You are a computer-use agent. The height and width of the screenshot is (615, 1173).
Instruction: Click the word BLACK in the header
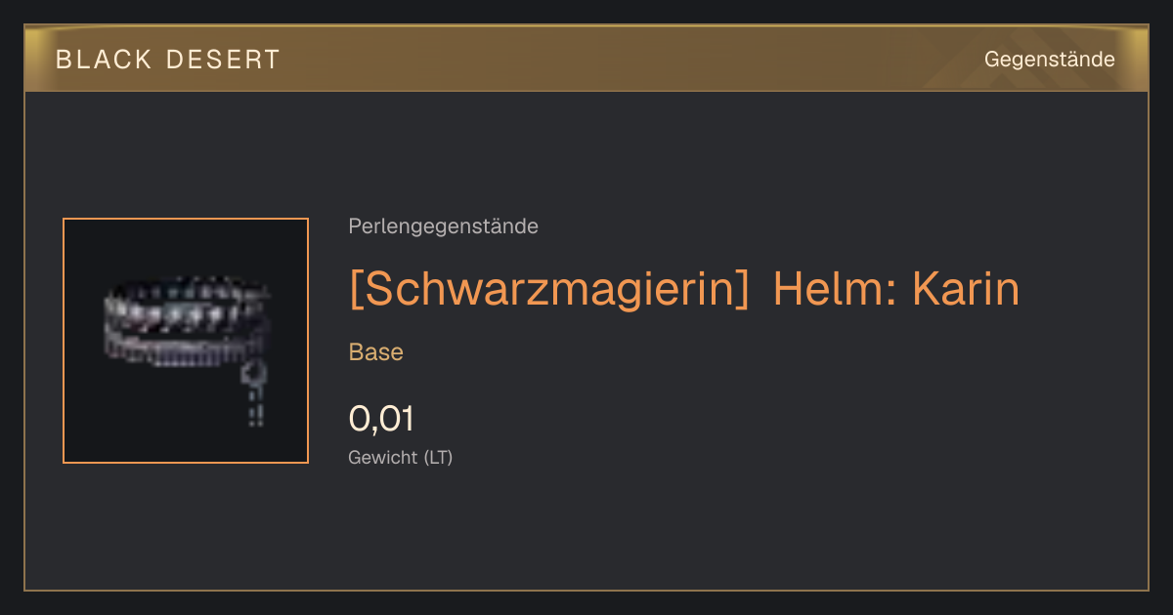coord(104,60)
